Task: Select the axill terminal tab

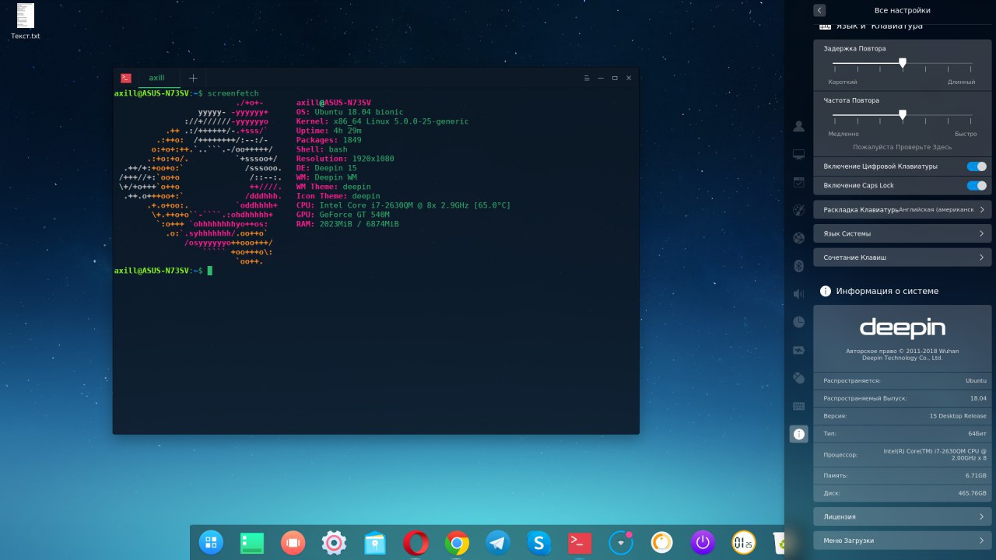Action: 157,78
